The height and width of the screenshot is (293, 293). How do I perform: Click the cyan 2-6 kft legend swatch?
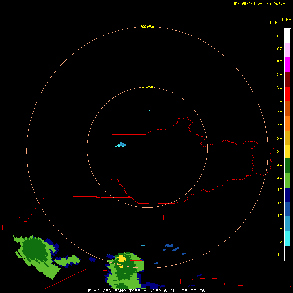tap(287, 239)
